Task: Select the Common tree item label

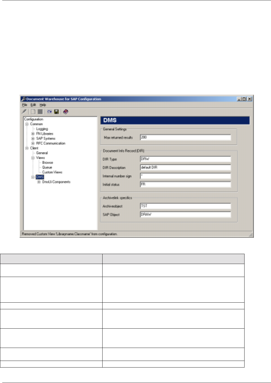Action: [x=36, y=124]
